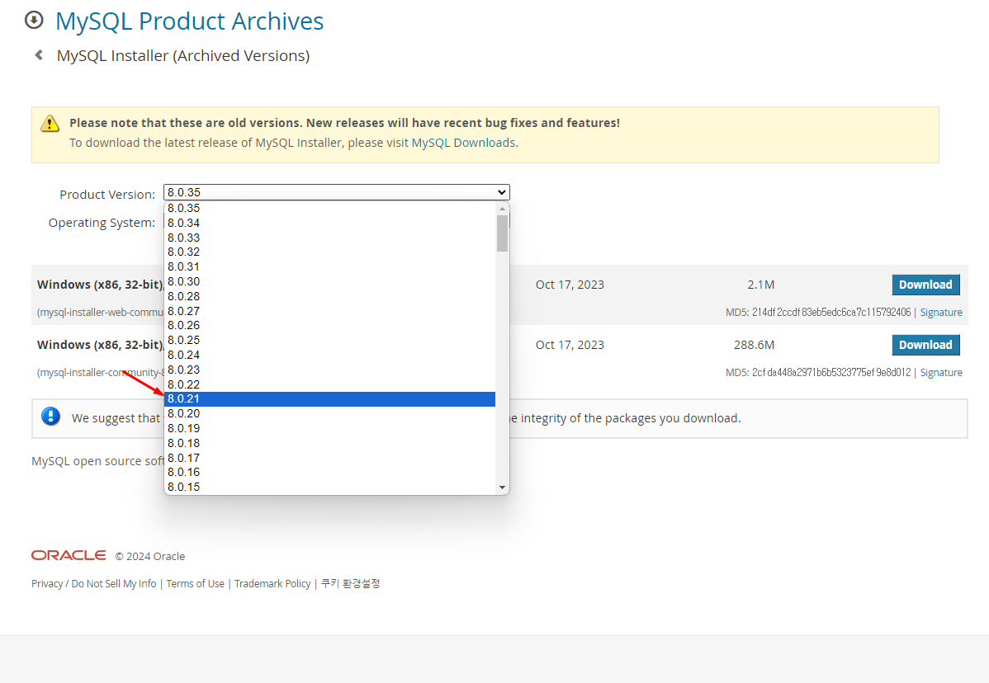
Task: Click the back chevron beside MySQL Installer
Action: click(39, 55)
